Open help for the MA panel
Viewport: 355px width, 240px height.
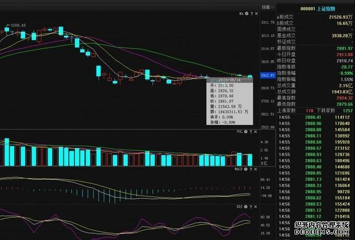click(252, 13)
